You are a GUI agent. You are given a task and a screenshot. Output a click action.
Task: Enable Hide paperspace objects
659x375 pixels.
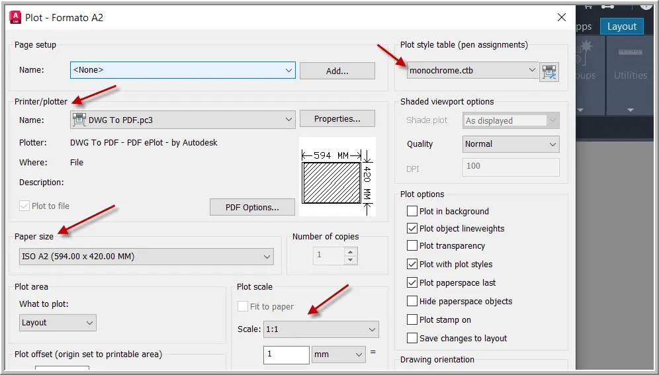412,301
